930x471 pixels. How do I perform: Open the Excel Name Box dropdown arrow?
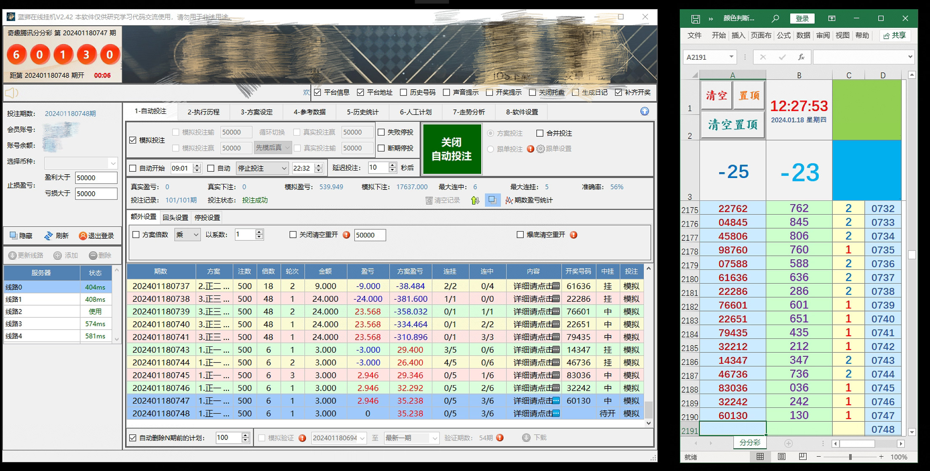click(x=731, y=57)
